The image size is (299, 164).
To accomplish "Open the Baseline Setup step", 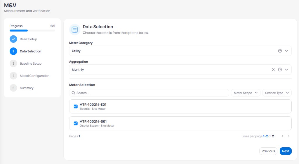I will click(x=30, y=63).
